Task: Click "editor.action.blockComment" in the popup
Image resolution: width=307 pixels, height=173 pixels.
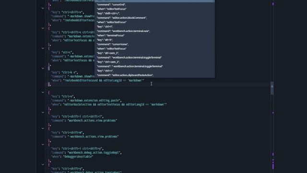Action: click(122, 18)
